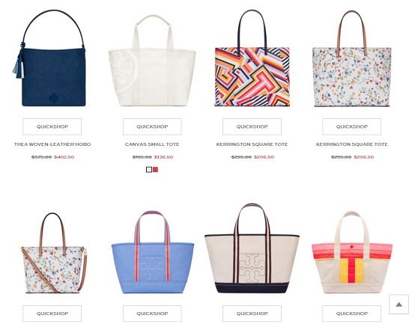
Task: View the white canvas tote image
Action: 152,61
